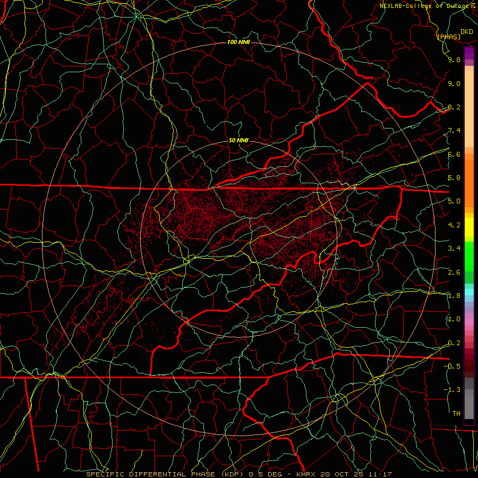This screenshot has width=478, height=478.
Task: Pick the cyan band of the color bar
Action: pos(469,292)
